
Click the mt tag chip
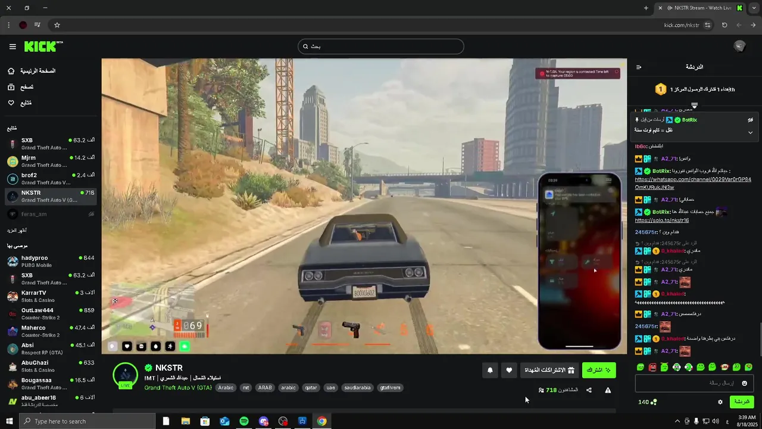(245, 387)
